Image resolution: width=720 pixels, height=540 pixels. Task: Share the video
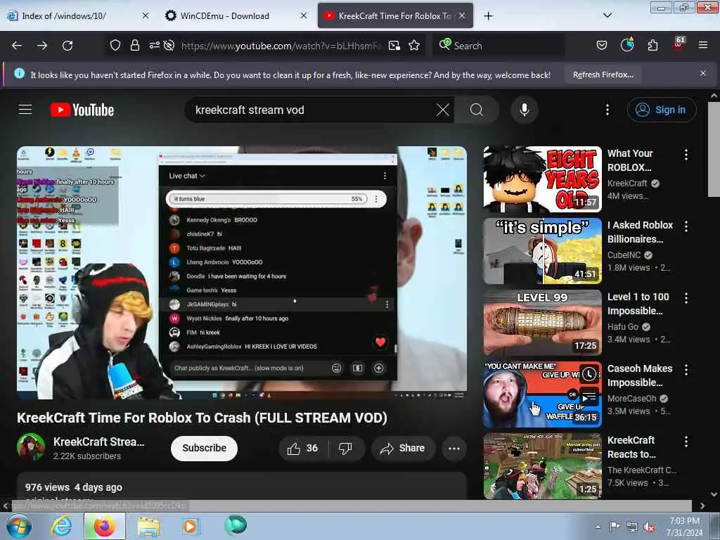click(x=403, y=448)
